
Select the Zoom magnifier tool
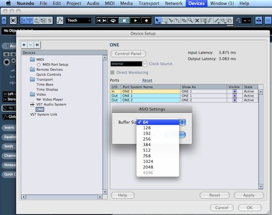click(190, 20)
